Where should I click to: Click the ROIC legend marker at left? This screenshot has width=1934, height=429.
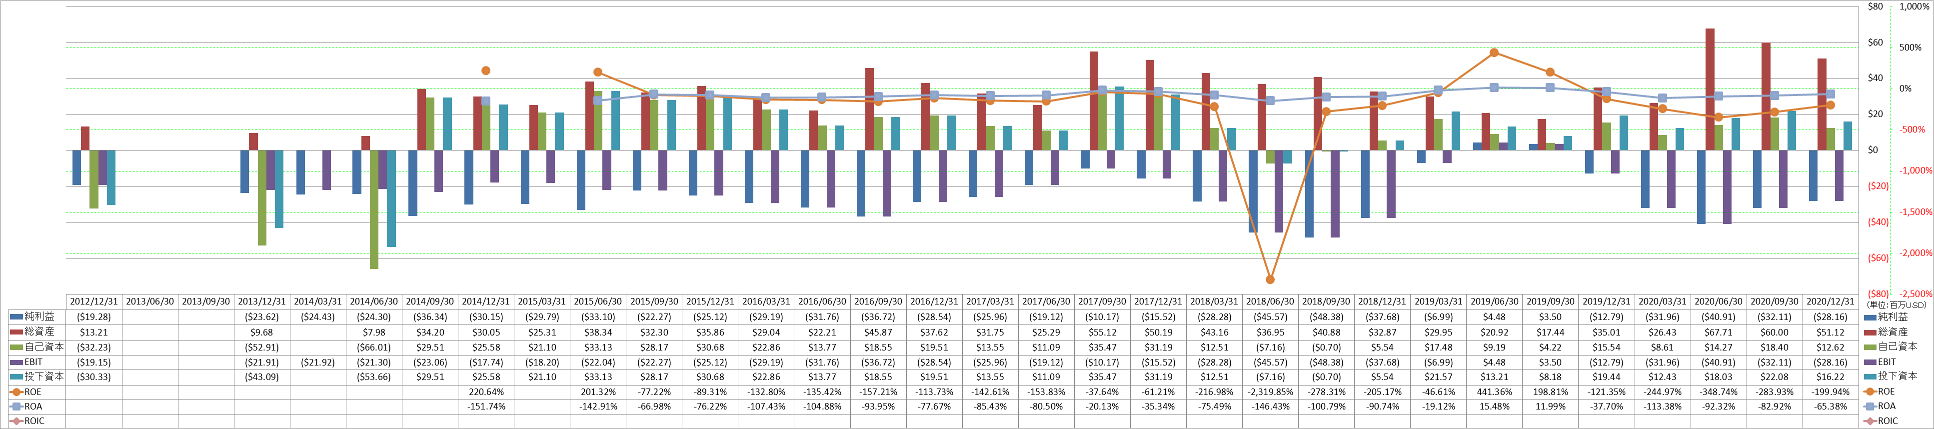point(16,421)
